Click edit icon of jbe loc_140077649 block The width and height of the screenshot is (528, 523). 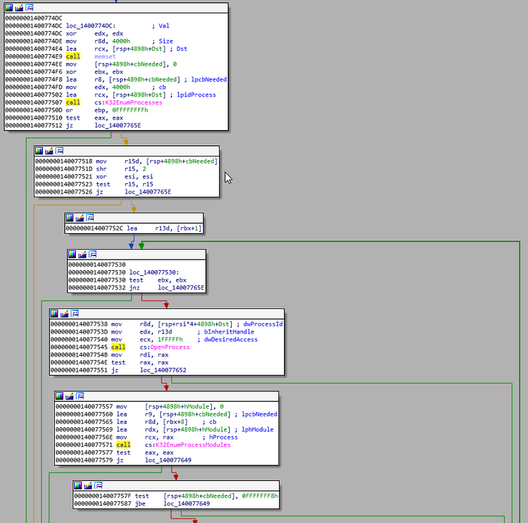[88, 485]
